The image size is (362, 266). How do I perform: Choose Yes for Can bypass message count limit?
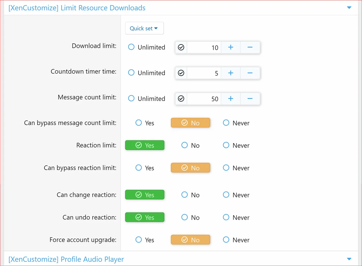click(145, 123)
